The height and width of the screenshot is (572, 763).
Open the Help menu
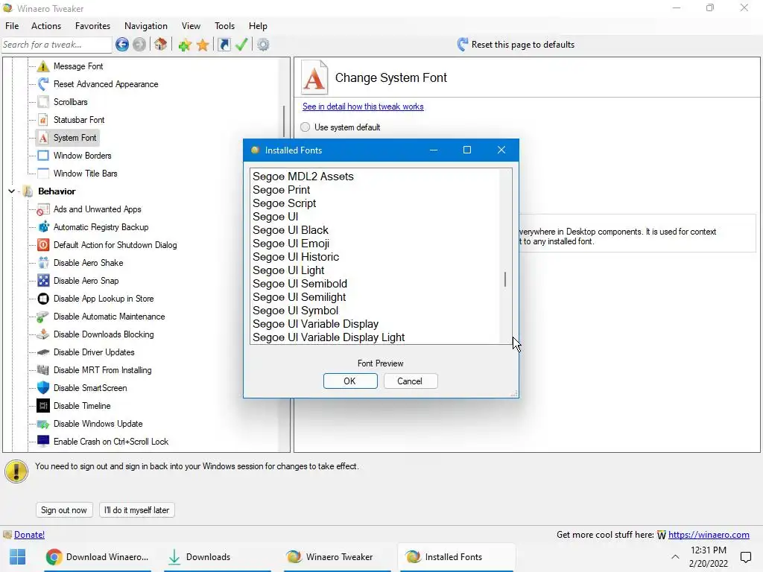[x=258, y=26]
